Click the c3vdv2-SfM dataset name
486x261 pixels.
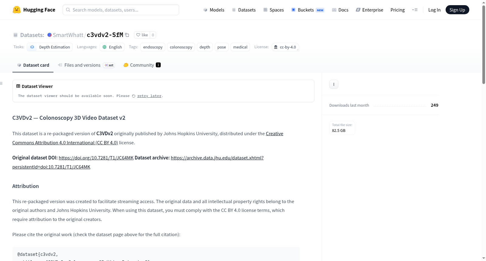point(105,35)
